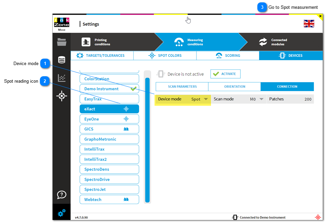326x223 pixels.
Task: Switch to DEVICES tab
Action: pyautogui.click(x=290, y=56)
